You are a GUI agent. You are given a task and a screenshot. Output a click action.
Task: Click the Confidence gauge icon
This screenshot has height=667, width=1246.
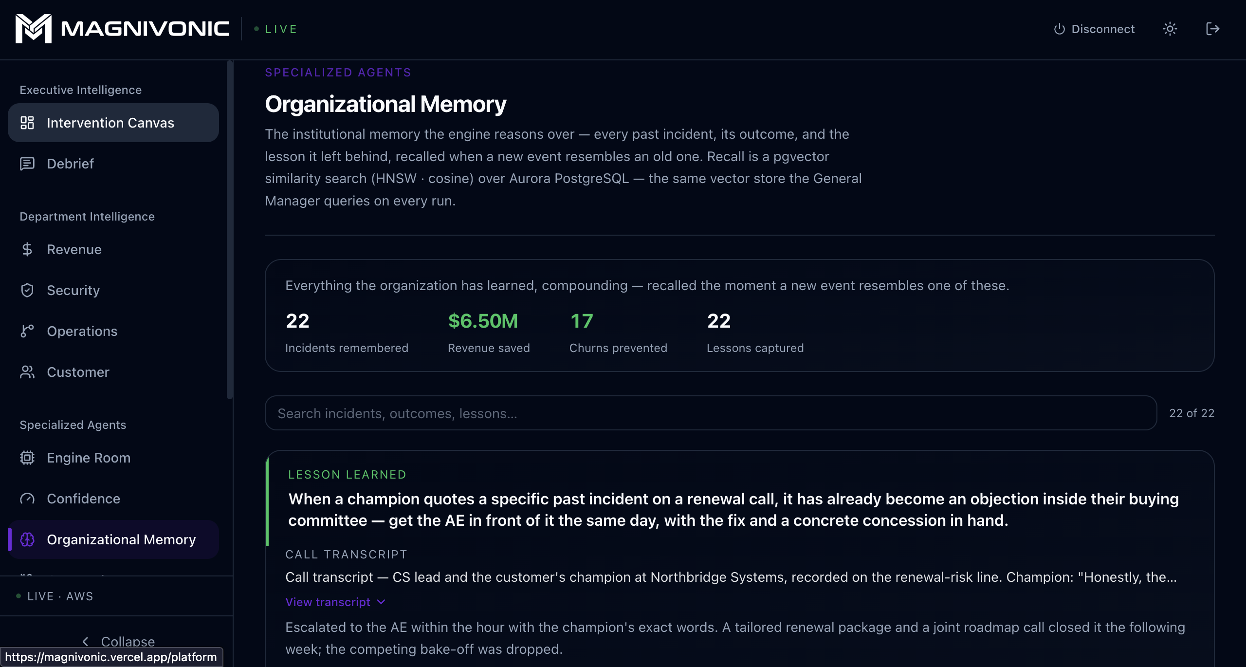(27, 499)
